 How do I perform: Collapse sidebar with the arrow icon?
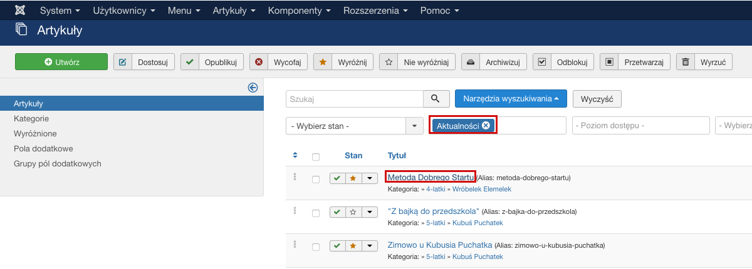tap(253, 88)
